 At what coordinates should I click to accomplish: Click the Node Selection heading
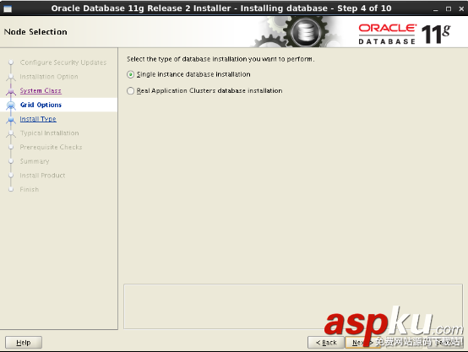(x=35, y=32)
